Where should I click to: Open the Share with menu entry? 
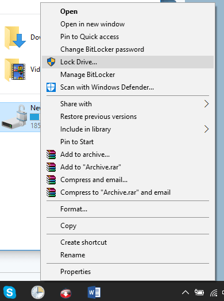[128, 104]
